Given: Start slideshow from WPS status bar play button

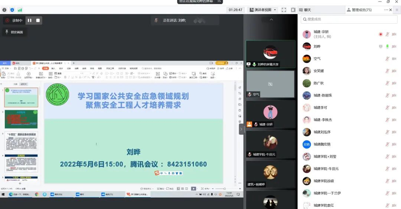Looking at the screenshot, I should click(x=193, y=189).
